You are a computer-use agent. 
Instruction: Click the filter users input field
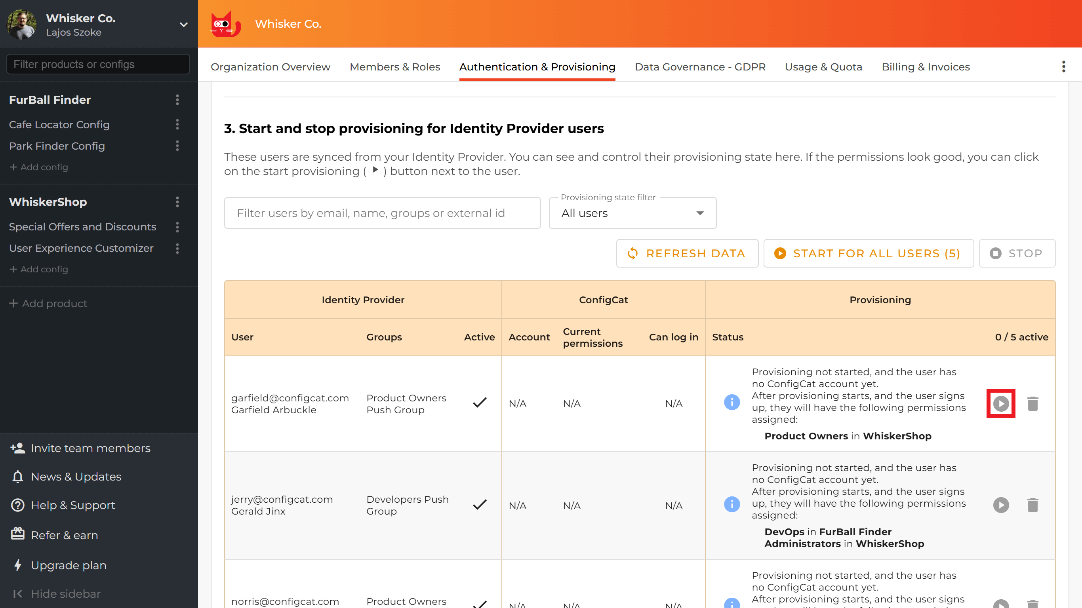click(x=382, y=213)
